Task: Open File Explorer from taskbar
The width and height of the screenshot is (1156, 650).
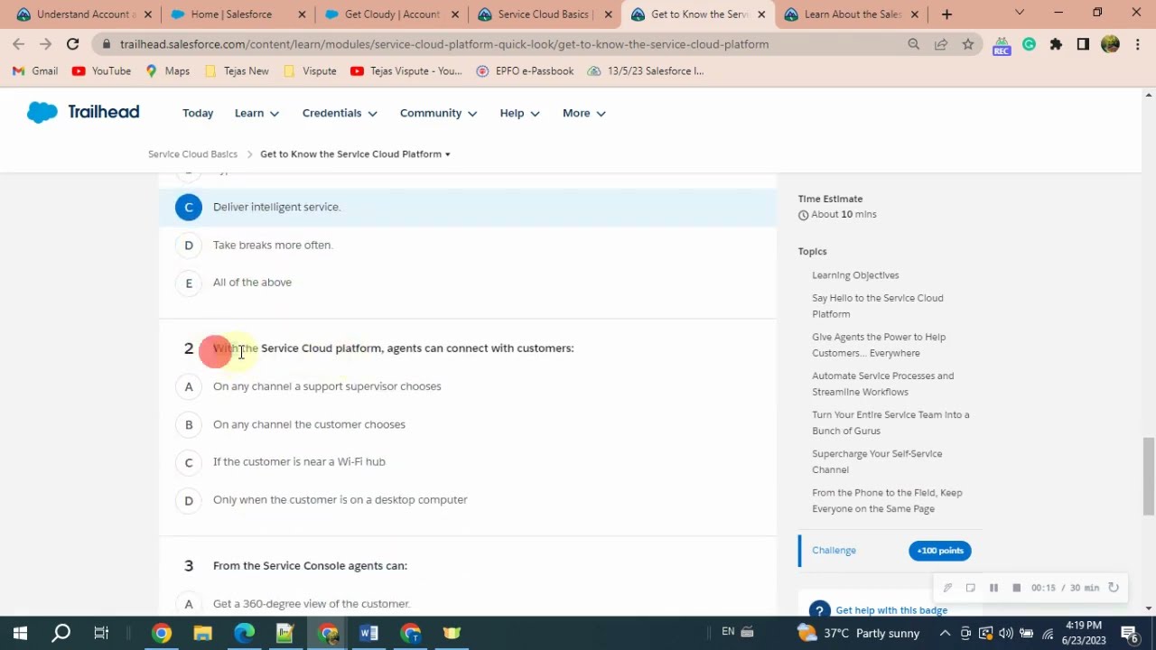Action: (x=202, y=633)
